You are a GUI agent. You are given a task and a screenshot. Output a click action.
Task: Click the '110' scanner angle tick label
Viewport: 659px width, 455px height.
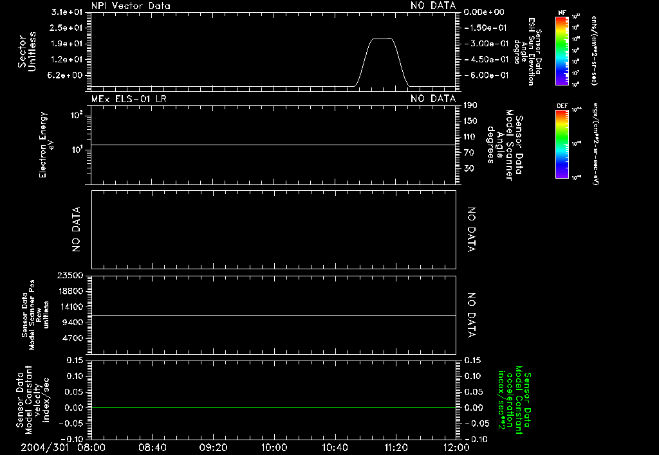tap(470, 137)
